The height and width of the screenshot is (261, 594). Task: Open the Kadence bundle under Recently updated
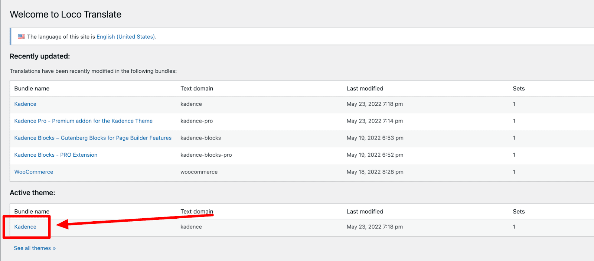pyautogui.click(x=25, y=104)
